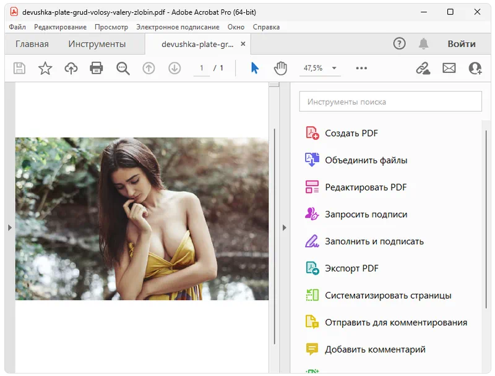
Task: Open the Просмотр menu
Action: tap(111, 27)
